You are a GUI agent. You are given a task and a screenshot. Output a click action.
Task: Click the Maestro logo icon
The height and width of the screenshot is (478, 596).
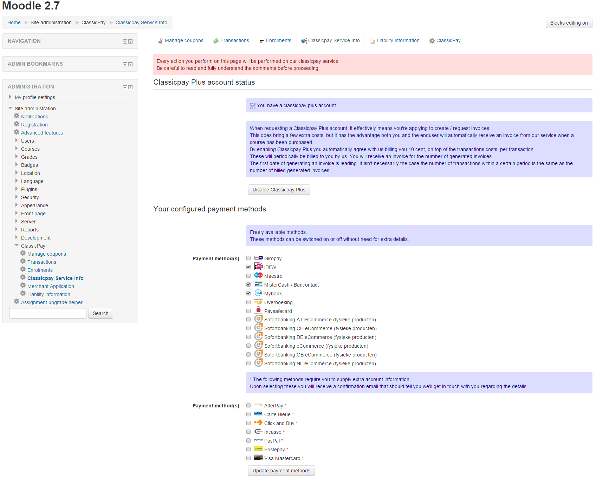pyautogui.click(x=258, y=275)
